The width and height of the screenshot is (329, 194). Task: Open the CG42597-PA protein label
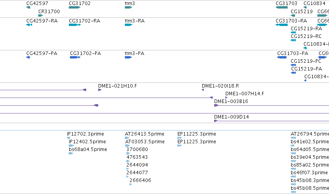pos(41,53)
